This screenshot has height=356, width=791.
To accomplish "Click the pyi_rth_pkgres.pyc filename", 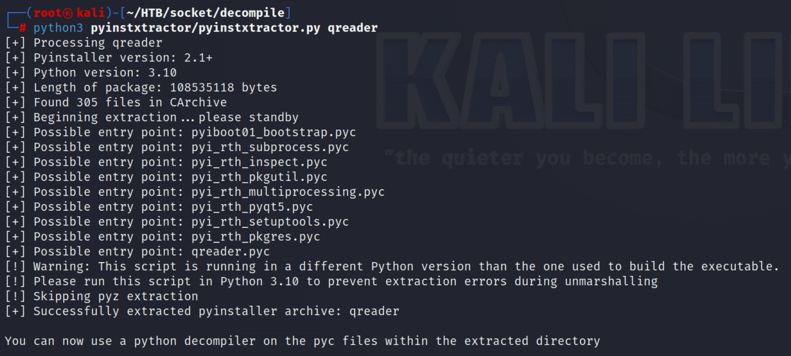I will click(x=256, y=237).
